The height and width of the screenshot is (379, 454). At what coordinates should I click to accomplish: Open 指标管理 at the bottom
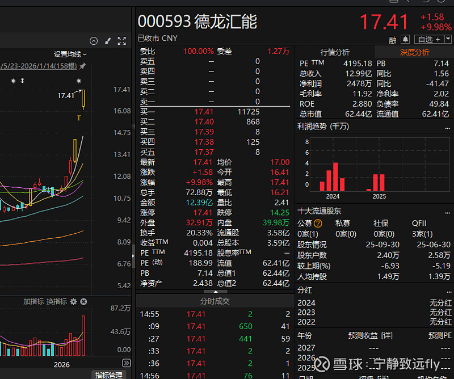pos(109,375)
